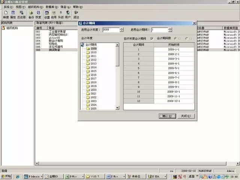Click the 确认(O) button in the dialog
The width and height of the screenshot is (240, 180).
[167, 116]
